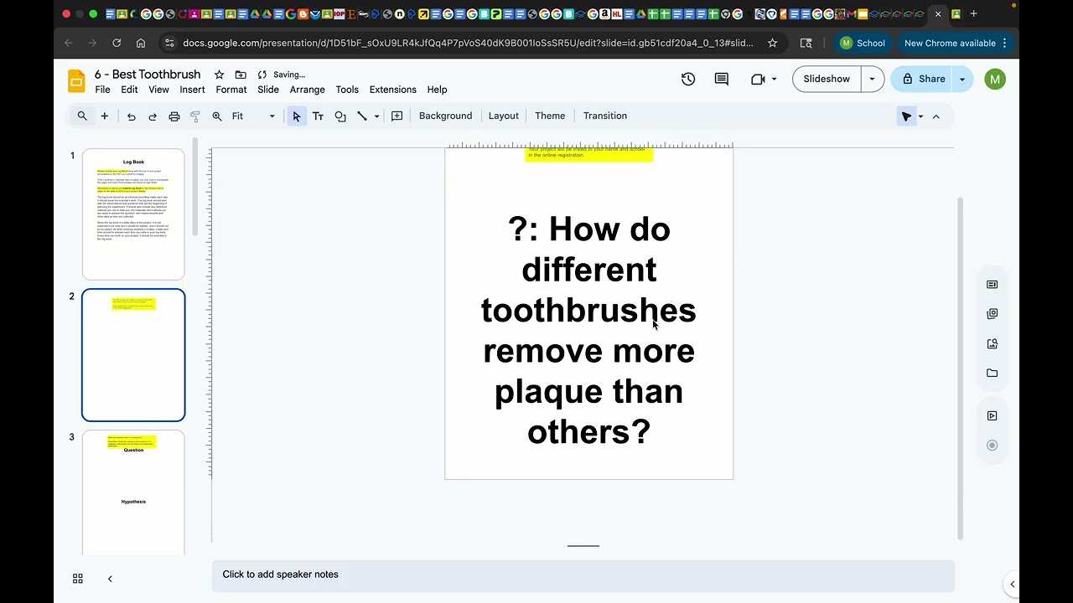The image size is (1073, 603).
Task: Select the slide 3 Question thumbnail
Action: point(133,492)
